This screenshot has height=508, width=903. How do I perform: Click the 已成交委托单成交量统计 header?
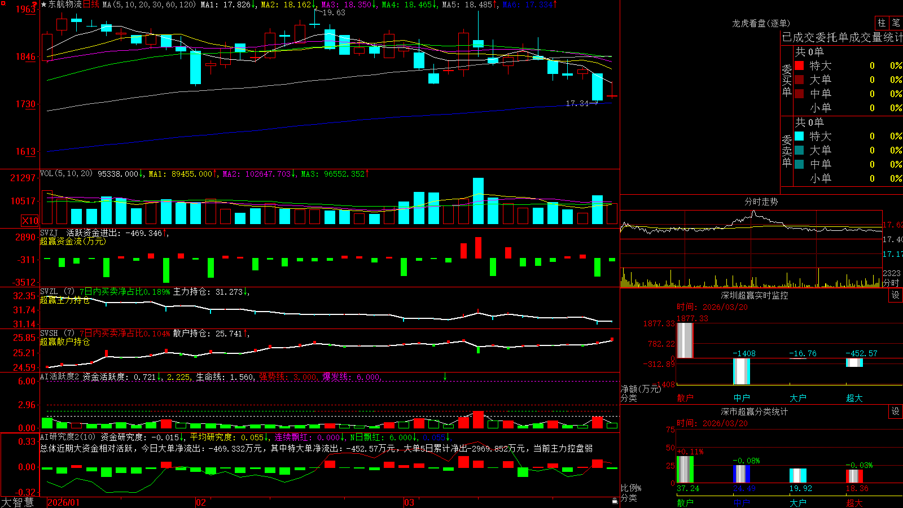point(842,37)
